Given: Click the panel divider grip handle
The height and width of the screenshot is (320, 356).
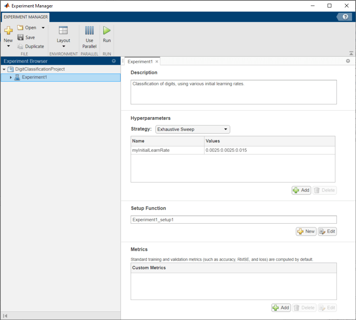Looking at the screenshot, I should point(123,61).
